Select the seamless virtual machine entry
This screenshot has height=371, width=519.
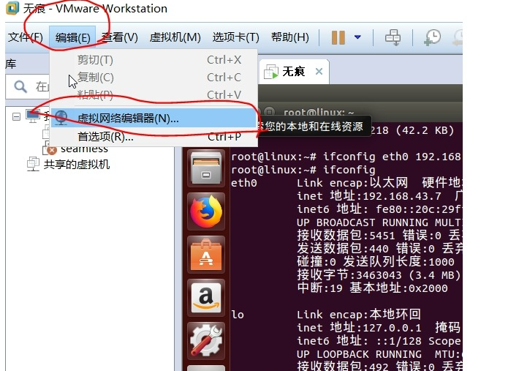pos(84,149)
